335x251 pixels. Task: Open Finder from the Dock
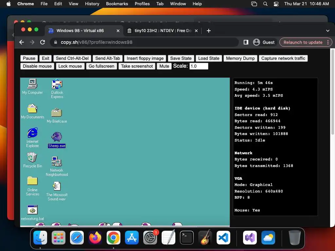point(40,238)
